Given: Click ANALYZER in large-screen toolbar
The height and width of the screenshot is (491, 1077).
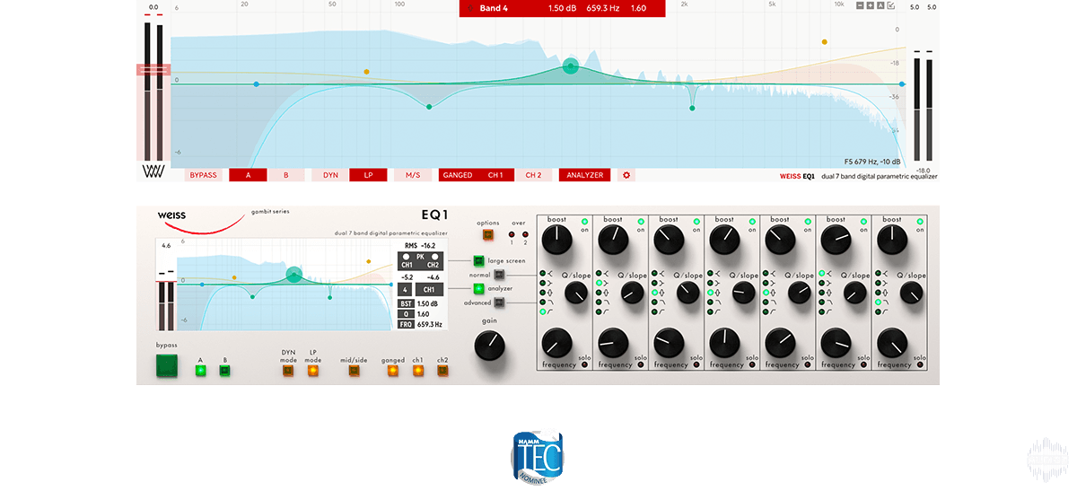Looking at the screenshot, I should pyautogui.click(x=585, y=175).
